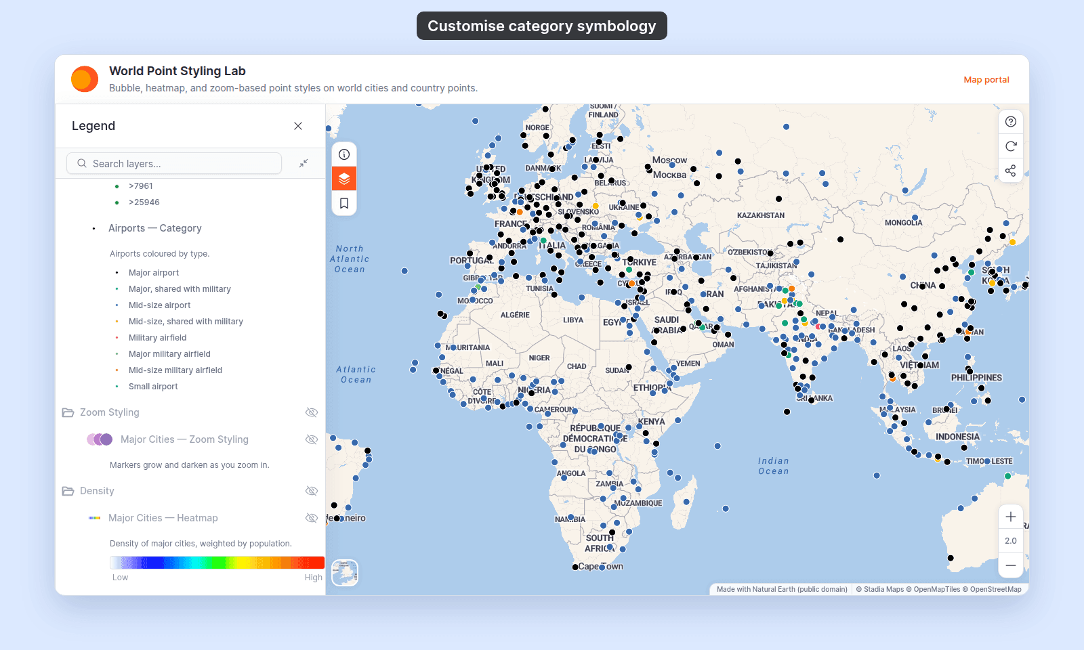
Task: Click 'Major military airfield' legend entry
Action: (x=169, y=354)
